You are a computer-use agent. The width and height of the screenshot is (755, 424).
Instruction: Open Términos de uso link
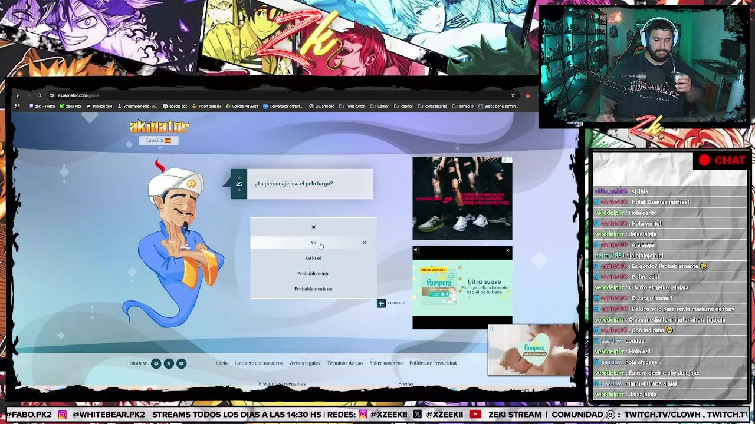coord(345,363)
